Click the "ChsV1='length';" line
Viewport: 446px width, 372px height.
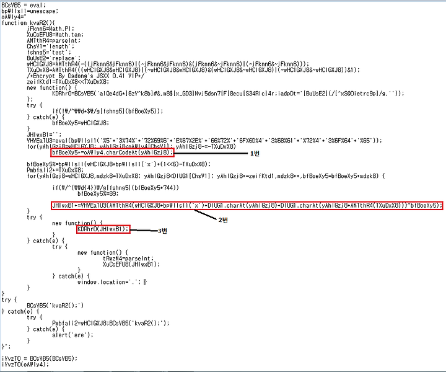point(51,46)
